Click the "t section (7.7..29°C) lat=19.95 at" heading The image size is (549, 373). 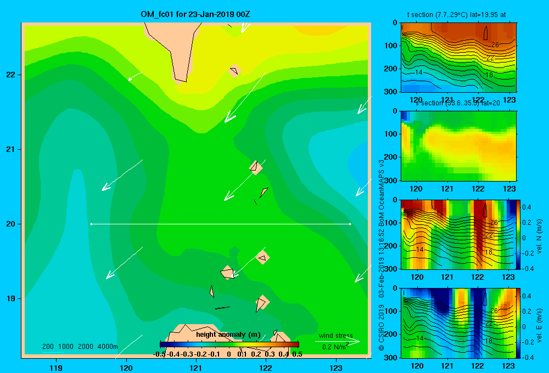(x=456, y=15)
